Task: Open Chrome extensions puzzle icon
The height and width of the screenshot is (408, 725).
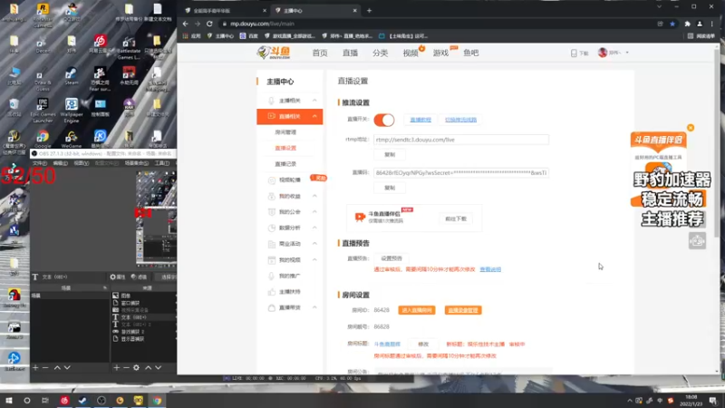Action: pyautogui.click(x=688, y=24)
